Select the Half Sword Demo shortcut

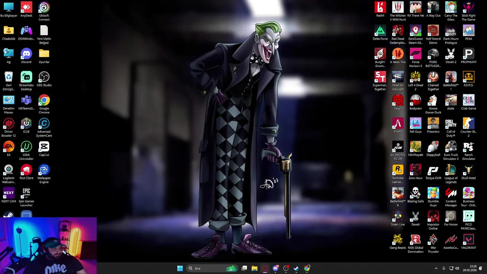pos(433,35)
